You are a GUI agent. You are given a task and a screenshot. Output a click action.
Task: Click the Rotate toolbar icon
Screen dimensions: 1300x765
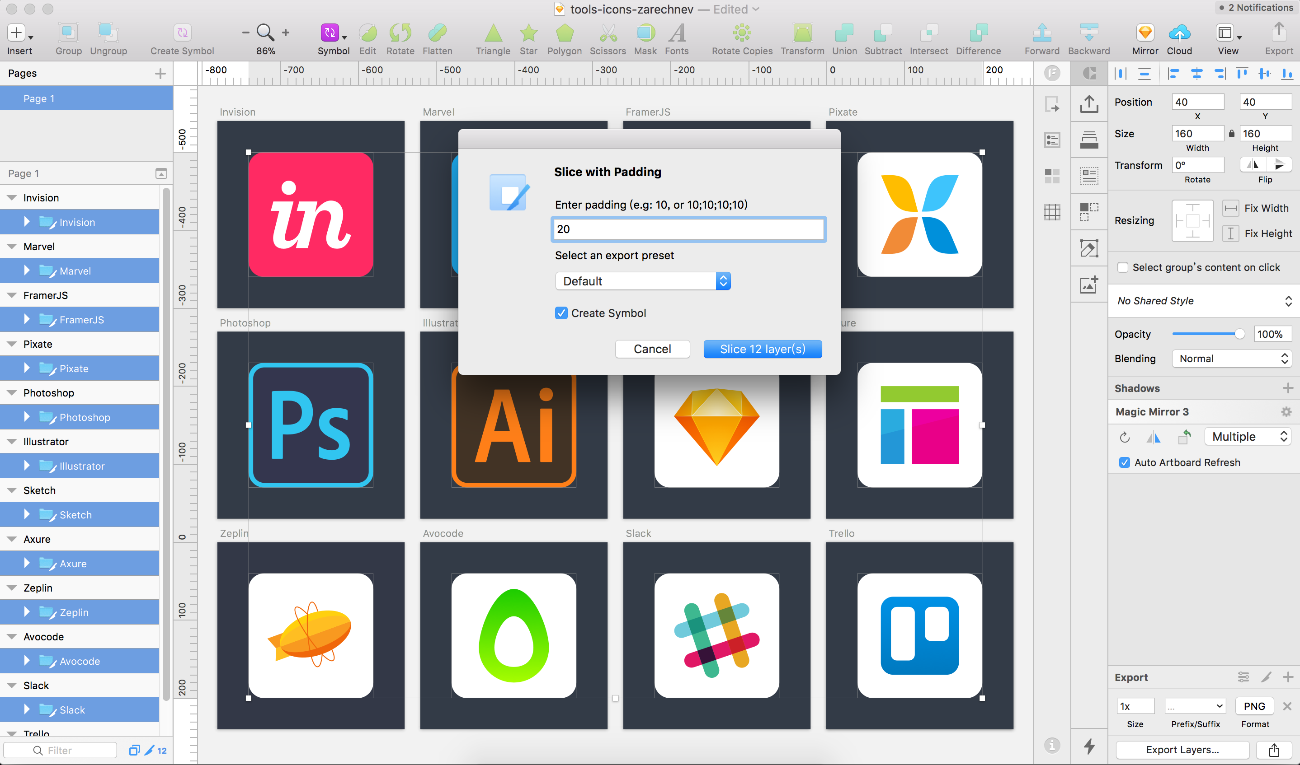[x=400, y=33]
